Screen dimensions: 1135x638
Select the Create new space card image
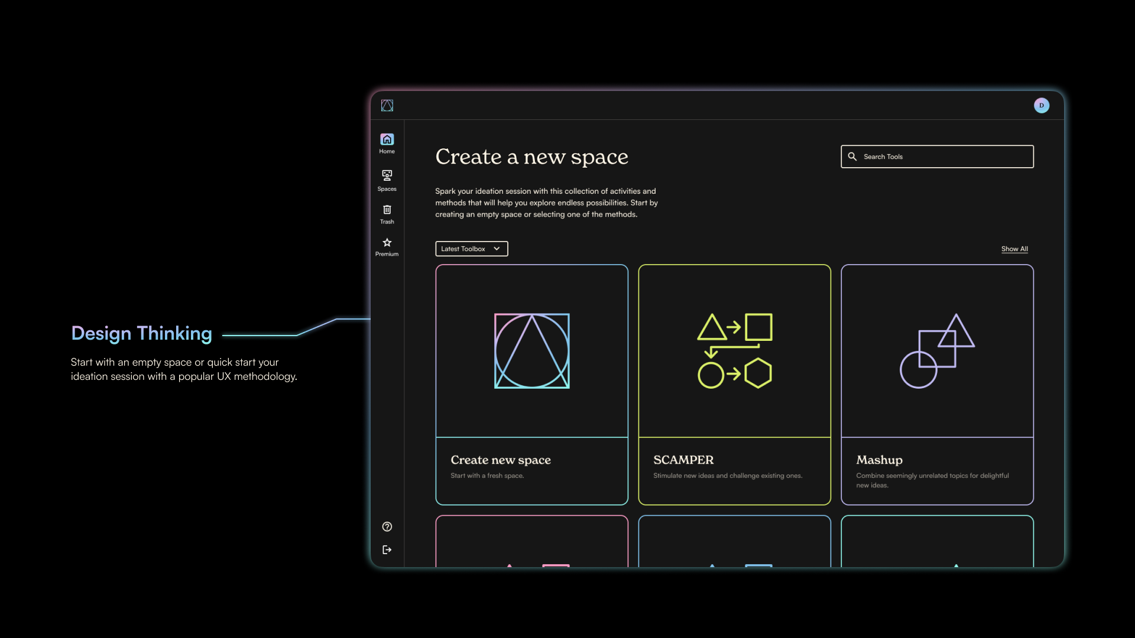point(531,351)
